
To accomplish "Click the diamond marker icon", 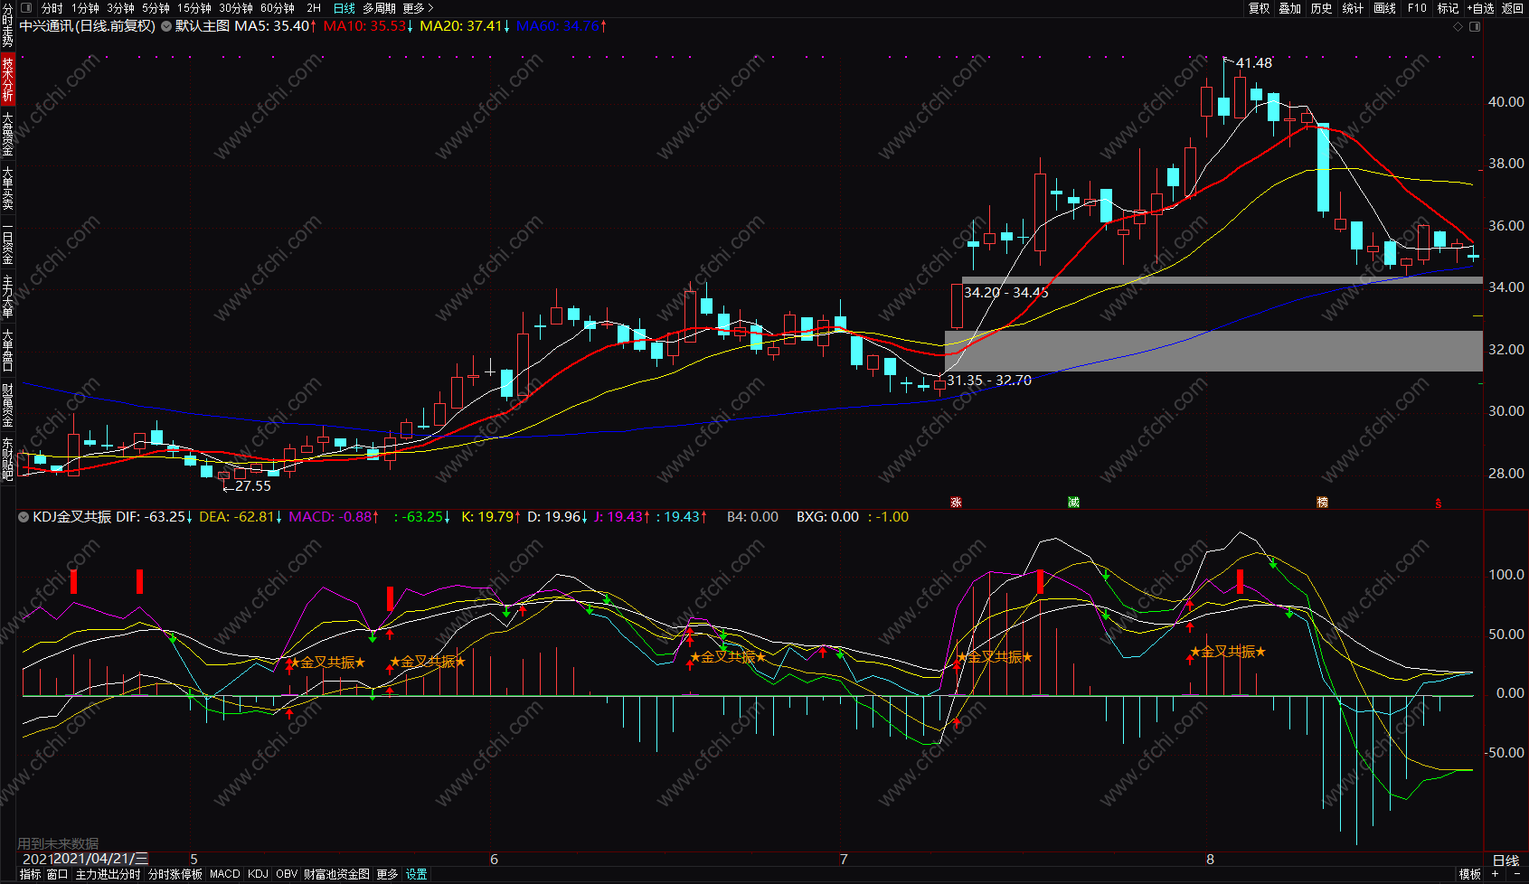I will click(x=1458, y=27).
